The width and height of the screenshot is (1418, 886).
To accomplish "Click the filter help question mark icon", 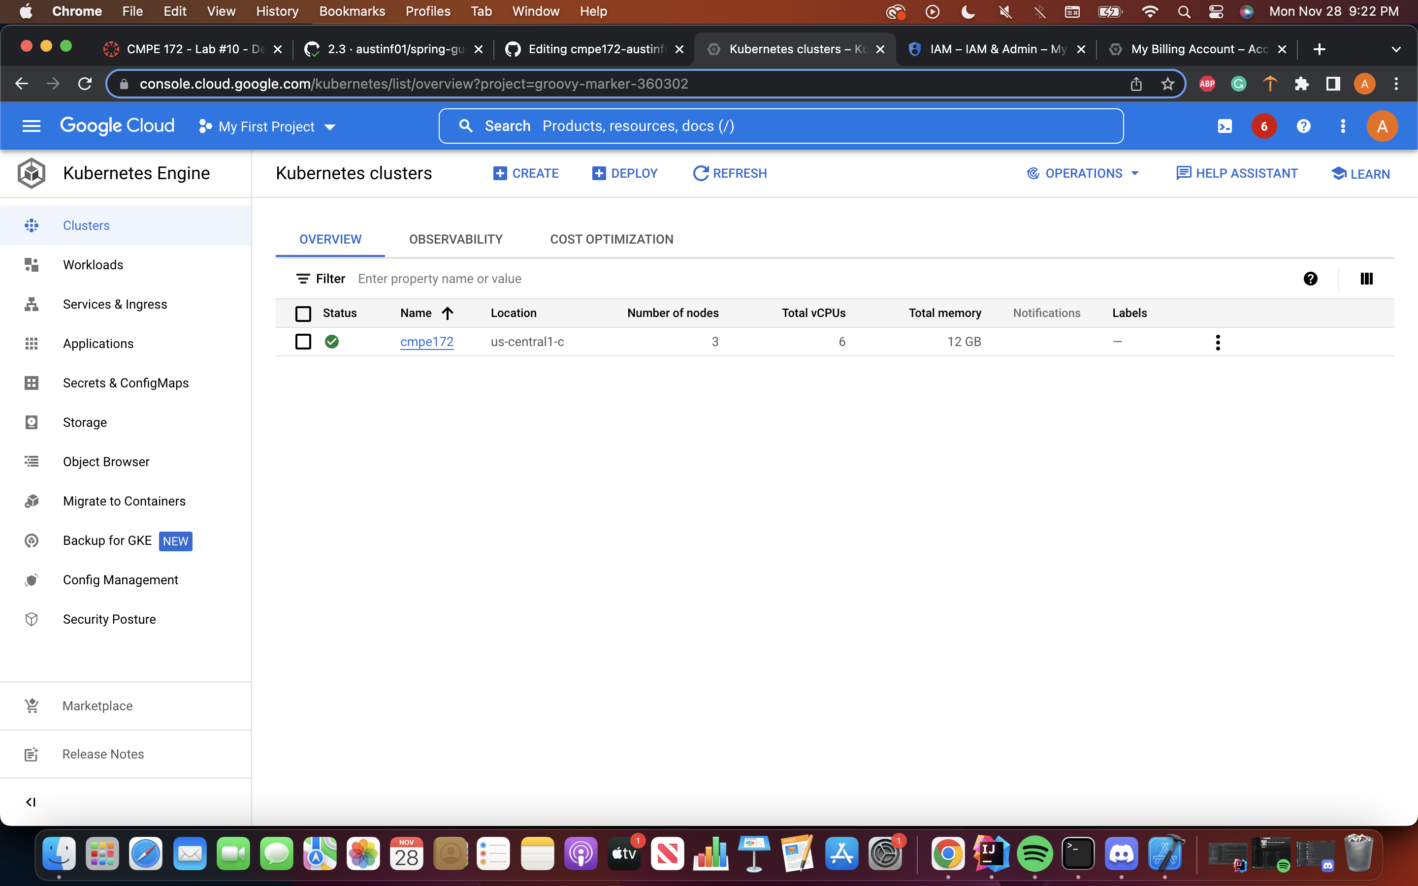I will pyautogui.click(x=1311, y=279).
